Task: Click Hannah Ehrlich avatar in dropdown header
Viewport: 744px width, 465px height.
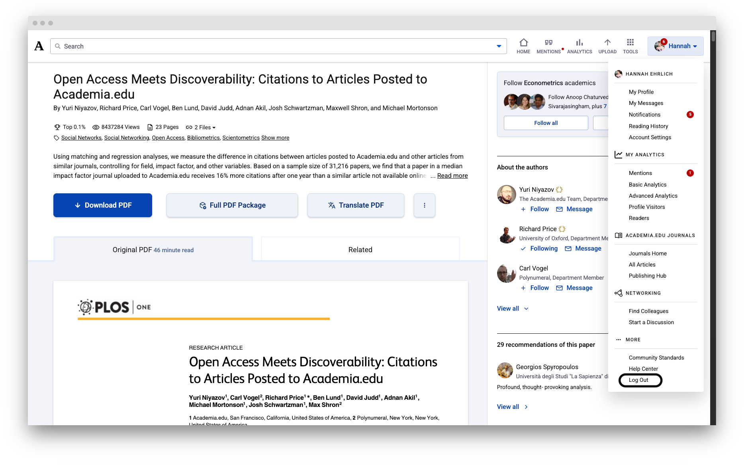Action: click(x=619, y=74)
